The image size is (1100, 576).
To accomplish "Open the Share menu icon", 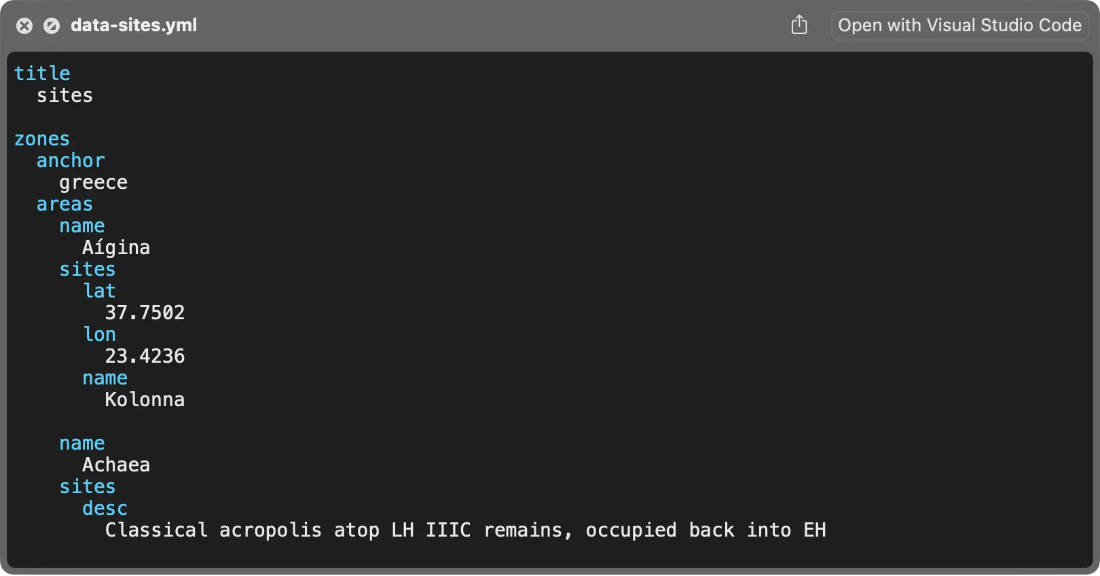I will pyautogui.click(x=799, y=25).
